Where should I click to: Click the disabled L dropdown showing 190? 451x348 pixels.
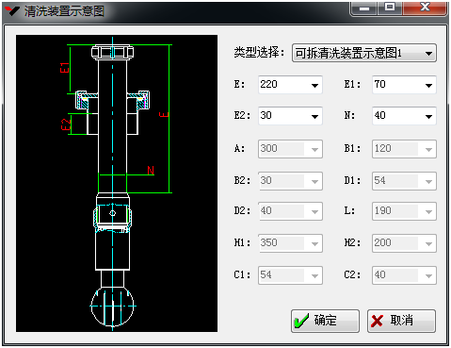[x=404, y=211]
